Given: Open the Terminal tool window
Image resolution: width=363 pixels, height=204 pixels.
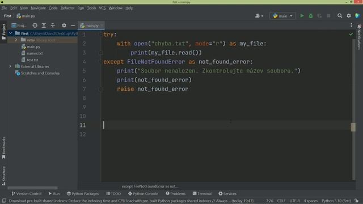Looking at the screenshot, I should 202,194.
